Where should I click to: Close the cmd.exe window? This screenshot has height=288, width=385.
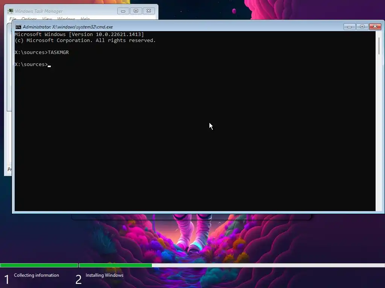[x=375, y=27]
